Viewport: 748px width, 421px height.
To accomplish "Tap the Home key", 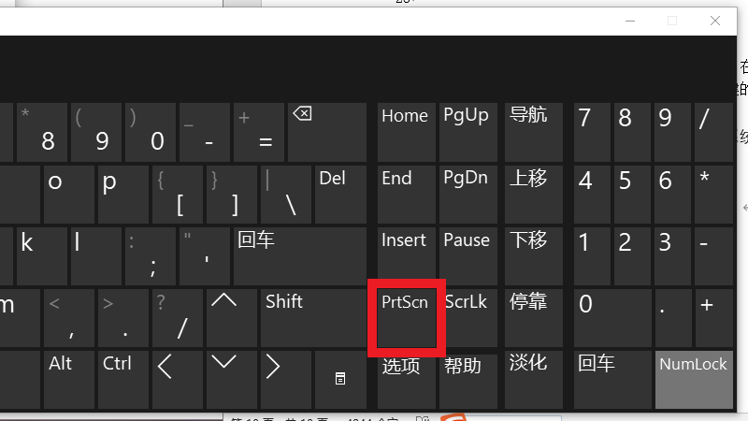I will (x=407, y=132).
